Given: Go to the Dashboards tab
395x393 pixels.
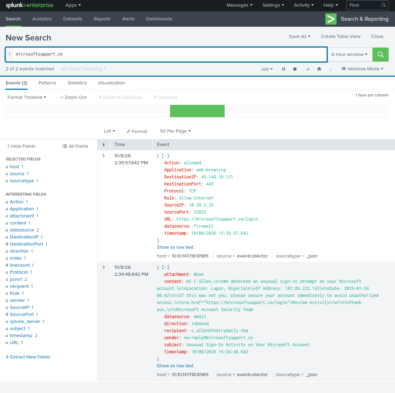Looking at the screenshot, I should click(159, 19).
